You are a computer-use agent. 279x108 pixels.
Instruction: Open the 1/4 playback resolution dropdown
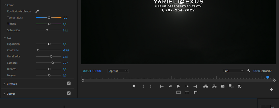coord(233,71)
